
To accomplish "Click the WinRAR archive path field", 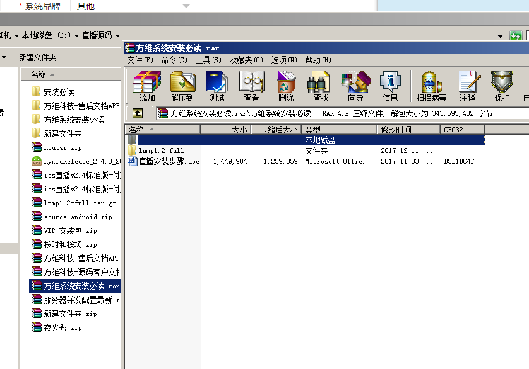I will point(342,113).
